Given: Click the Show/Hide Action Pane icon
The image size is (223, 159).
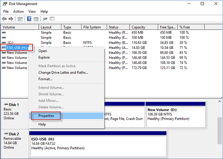Looking at the screenshot, I should pyautogui.click(x=36, y=19).
